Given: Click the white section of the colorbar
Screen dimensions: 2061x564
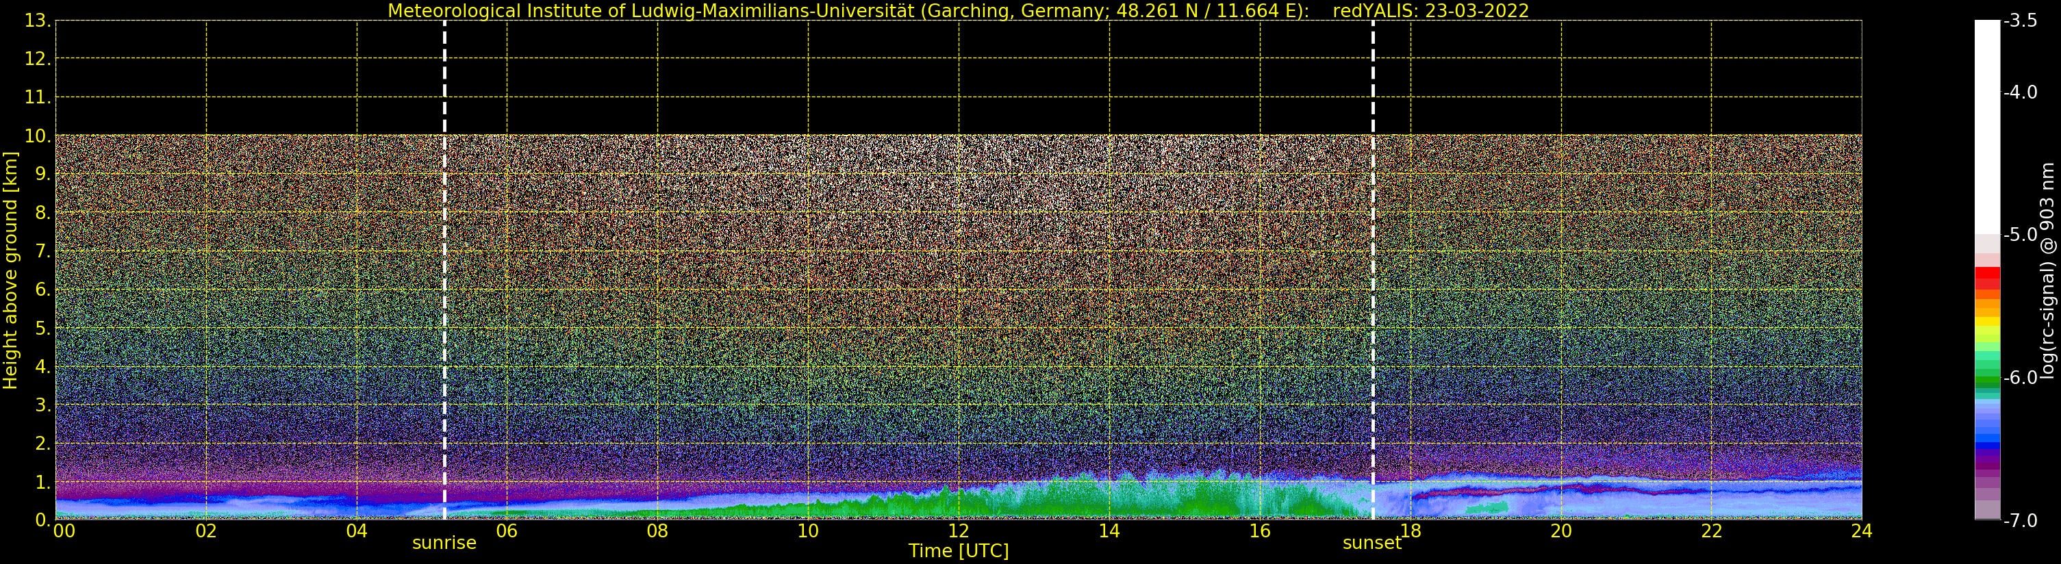Looking at the screenshot, I should coord(1987,127).
